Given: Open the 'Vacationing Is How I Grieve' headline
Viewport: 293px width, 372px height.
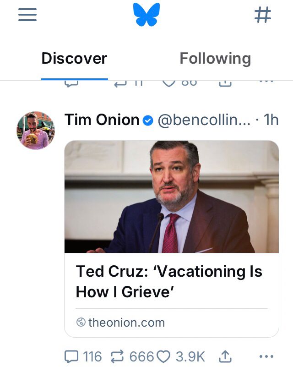Looking at the screenshot, I should 169,281.
